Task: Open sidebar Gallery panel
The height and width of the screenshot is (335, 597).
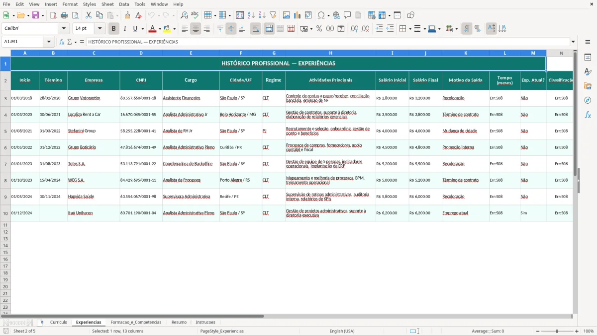Action: (588, 86)
